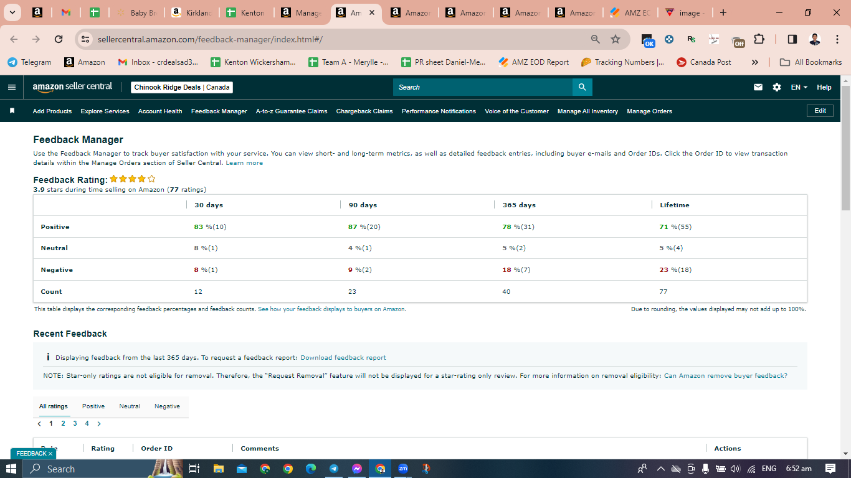Open Messenger from the taskbar

(x=357, y=469)
